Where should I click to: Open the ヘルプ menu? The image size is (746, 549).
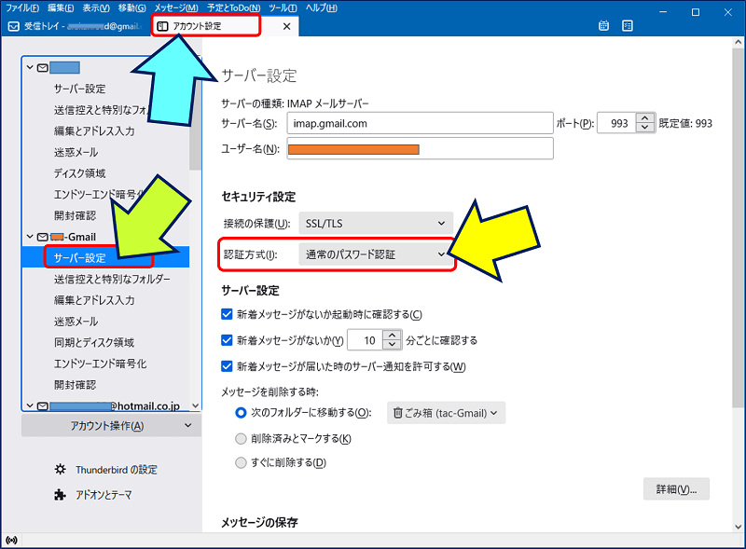(x=321, y=8)
